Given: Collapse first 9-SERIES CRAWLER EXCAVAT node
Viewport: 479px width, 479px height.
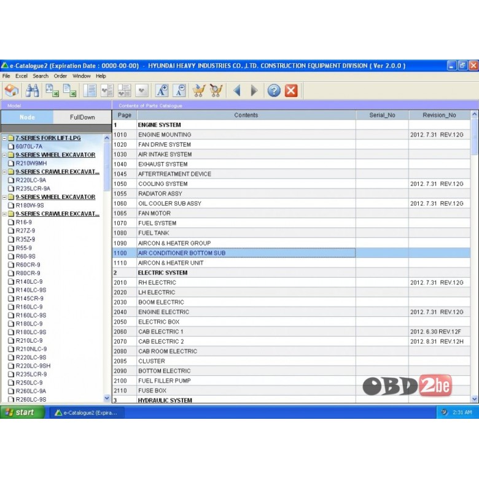Looking at the screenshot, I should pyautogui.click(x=4, y=172).
